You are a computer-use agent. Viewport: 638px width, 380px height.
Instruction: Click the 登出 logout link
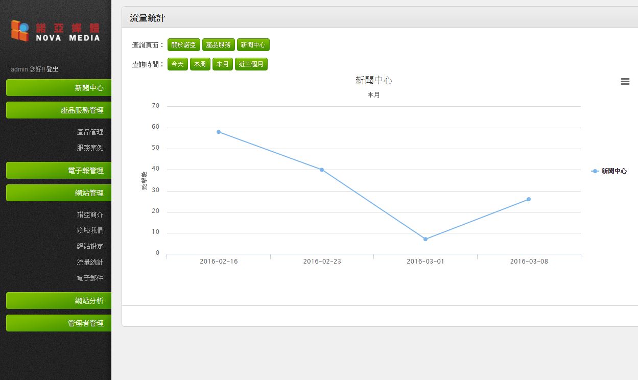[x=53, y=69]
